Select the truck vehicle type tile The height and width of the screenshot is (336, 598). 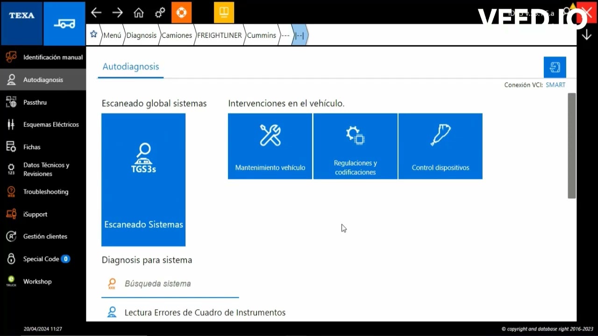(x=64, y=23)
